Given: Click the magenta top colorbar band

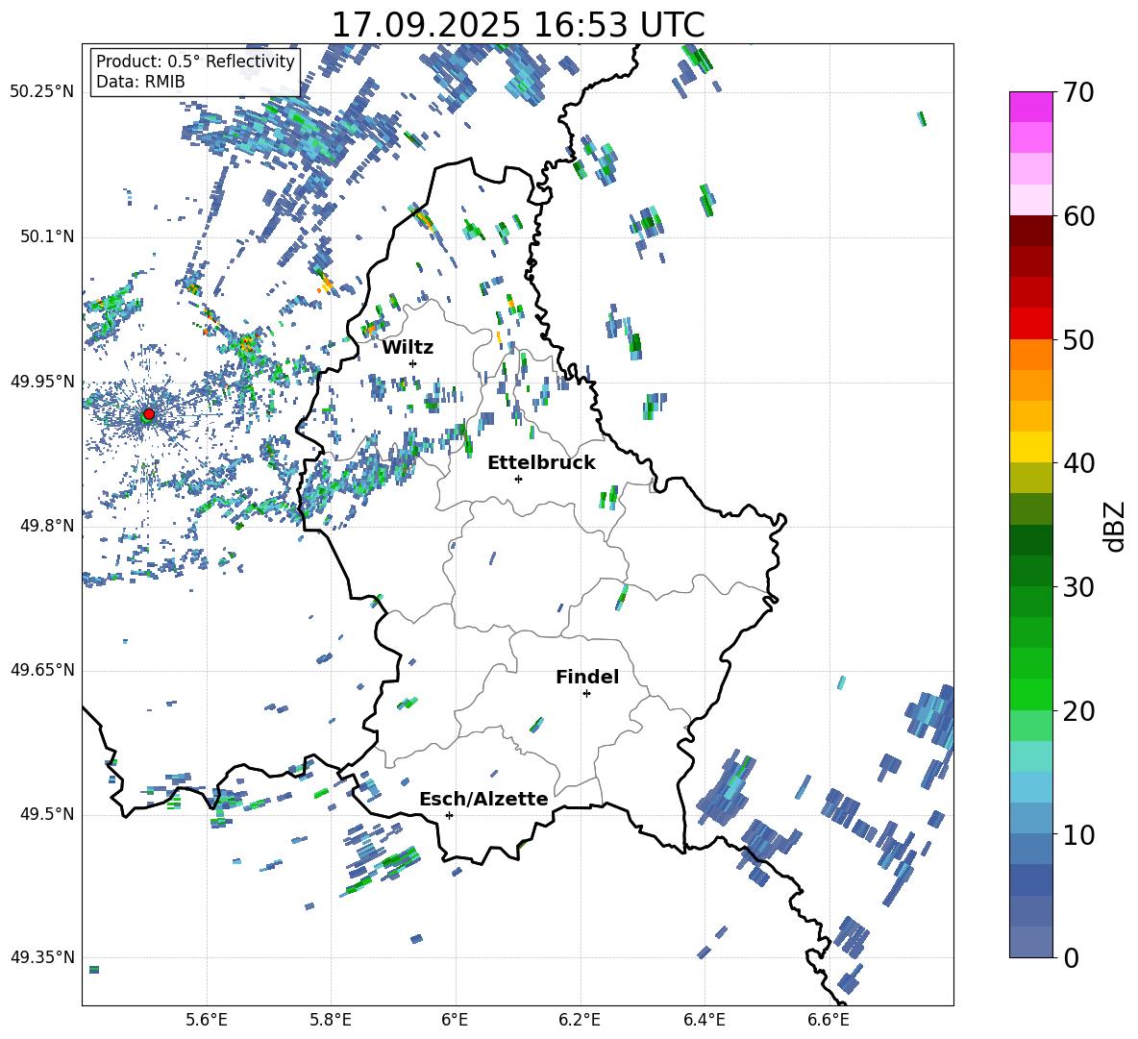Looking at the screenshot, I should (1030, 107).
